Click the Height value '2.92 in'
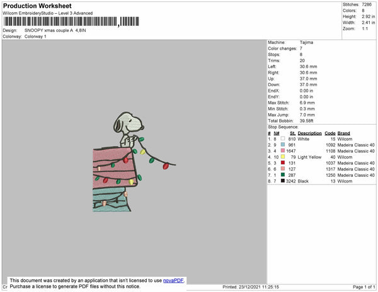Viewport: 378px width, 292px height. (x=369, y=16)
